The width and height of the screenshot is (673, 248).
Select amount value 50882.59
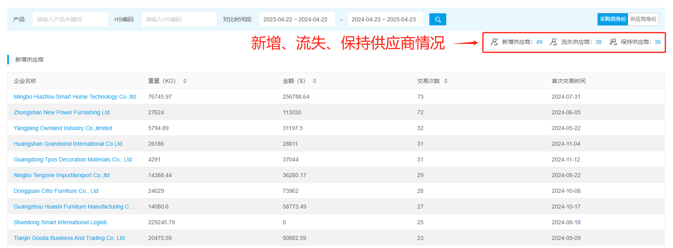(294, 238)
